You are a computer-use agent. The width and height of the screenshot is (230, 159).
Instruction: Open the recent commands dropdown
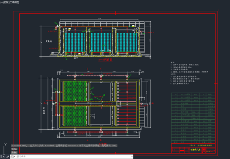[13, 157]
